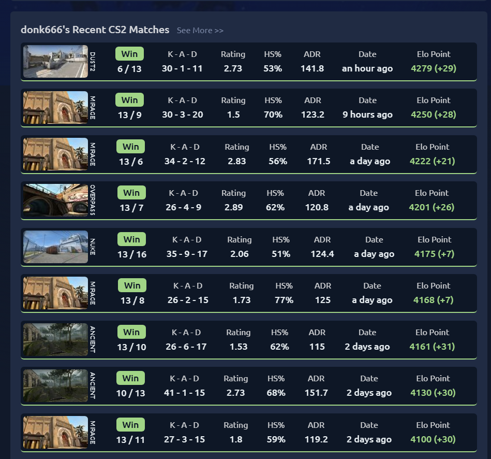Select the Elo point 4130 (+30)

(433, 393)
